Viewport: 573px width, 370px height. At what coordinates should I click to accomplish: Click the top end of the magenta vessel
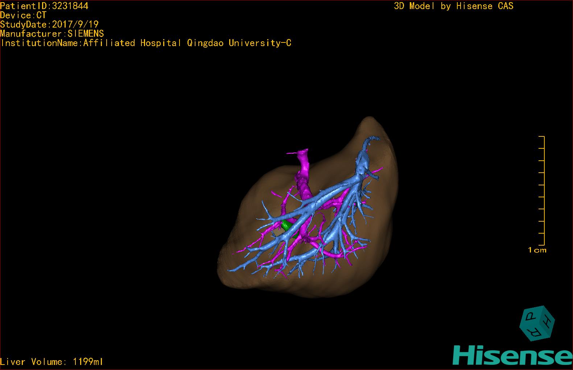pos(301,151)
